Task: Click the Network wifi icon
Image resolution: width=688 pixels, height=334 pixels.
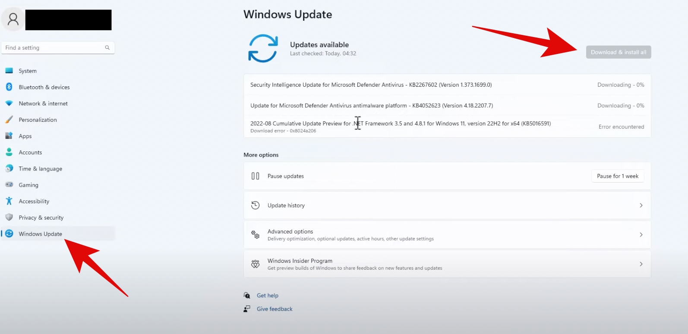Action: pos(9,104)
